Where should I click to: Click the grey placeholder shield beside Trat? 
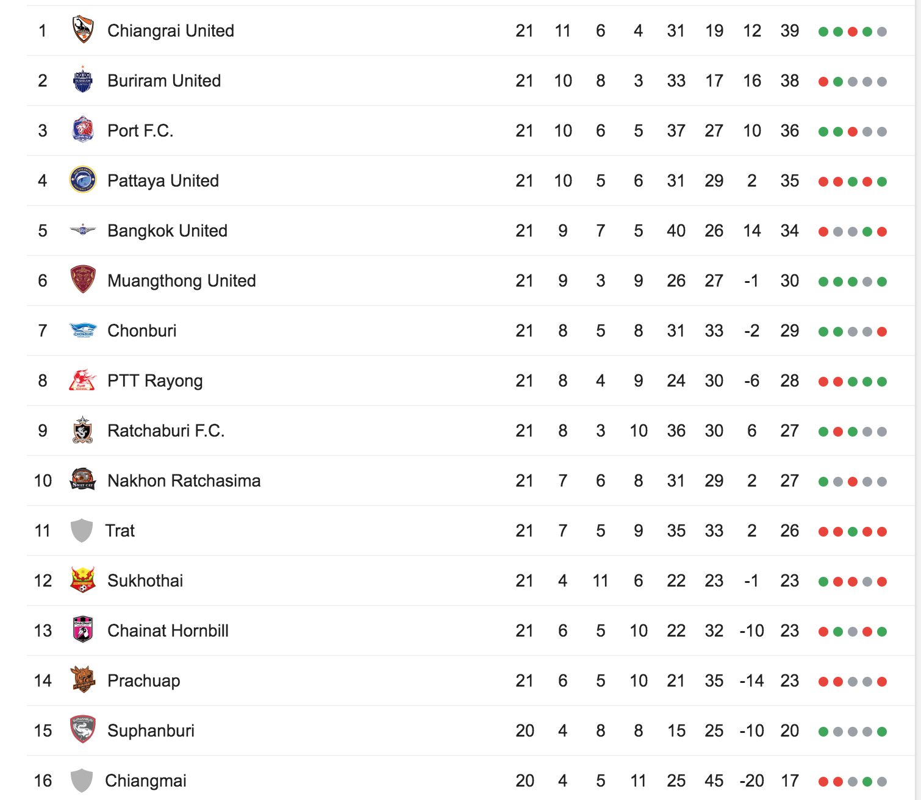(x=82, y=530)
